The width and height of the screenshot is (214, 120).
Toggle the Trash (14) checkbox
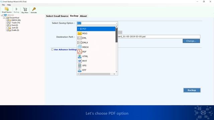pos(8,23)
